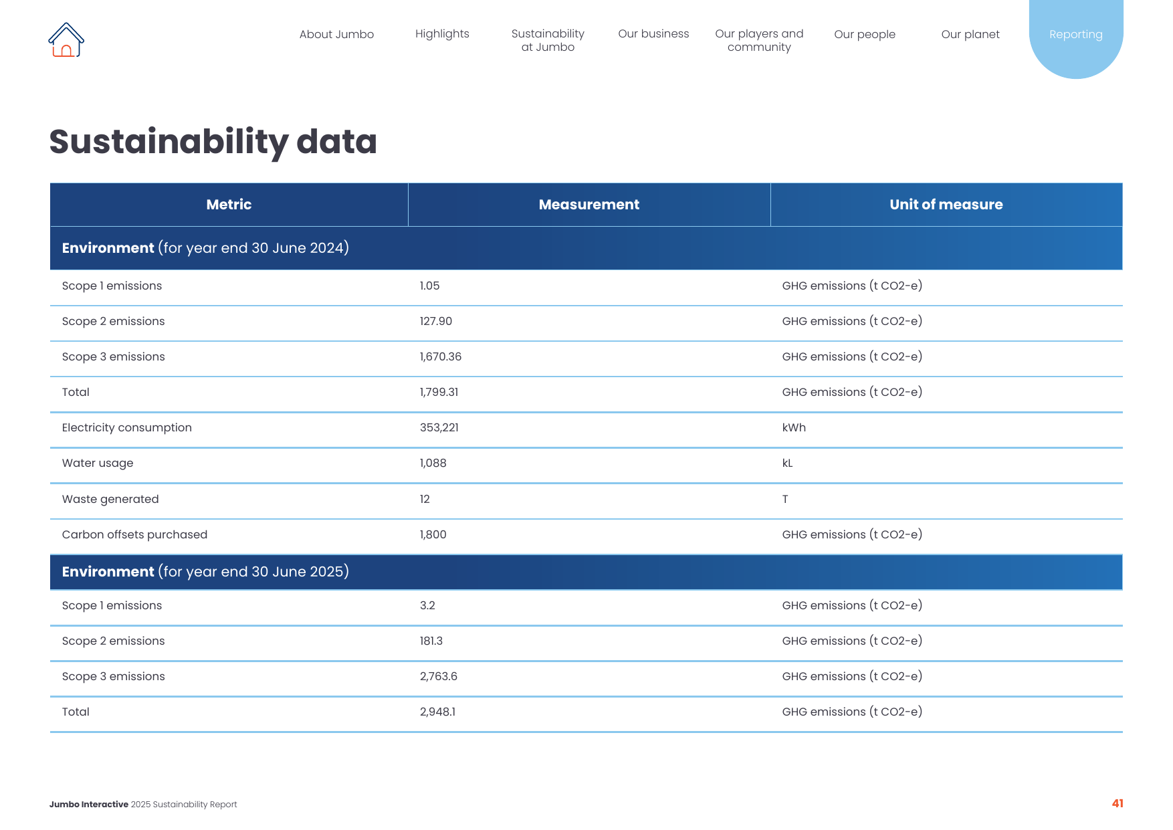Click the 1.05 Scope 1 measurement

click(429, 286)
